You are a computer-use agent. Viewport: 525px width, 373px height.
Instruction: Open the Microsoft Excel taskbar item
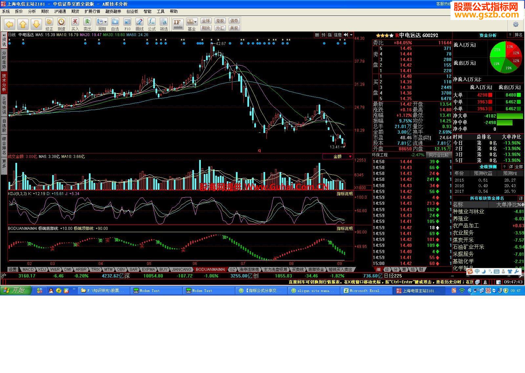pos(366,291)
